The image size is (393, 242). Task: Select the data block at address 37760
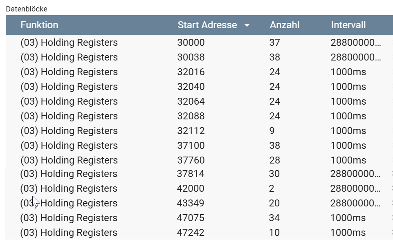pos(191,160)
